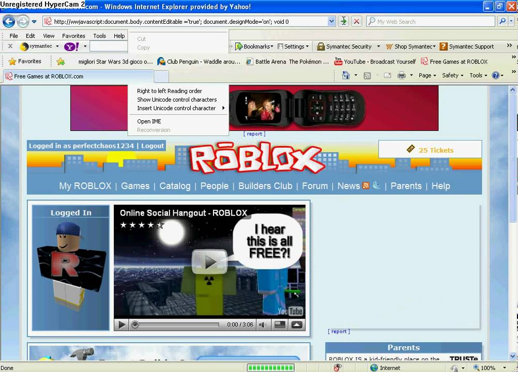
Task: Open the Bookmarks dropdown
Action: click(254, 47)
